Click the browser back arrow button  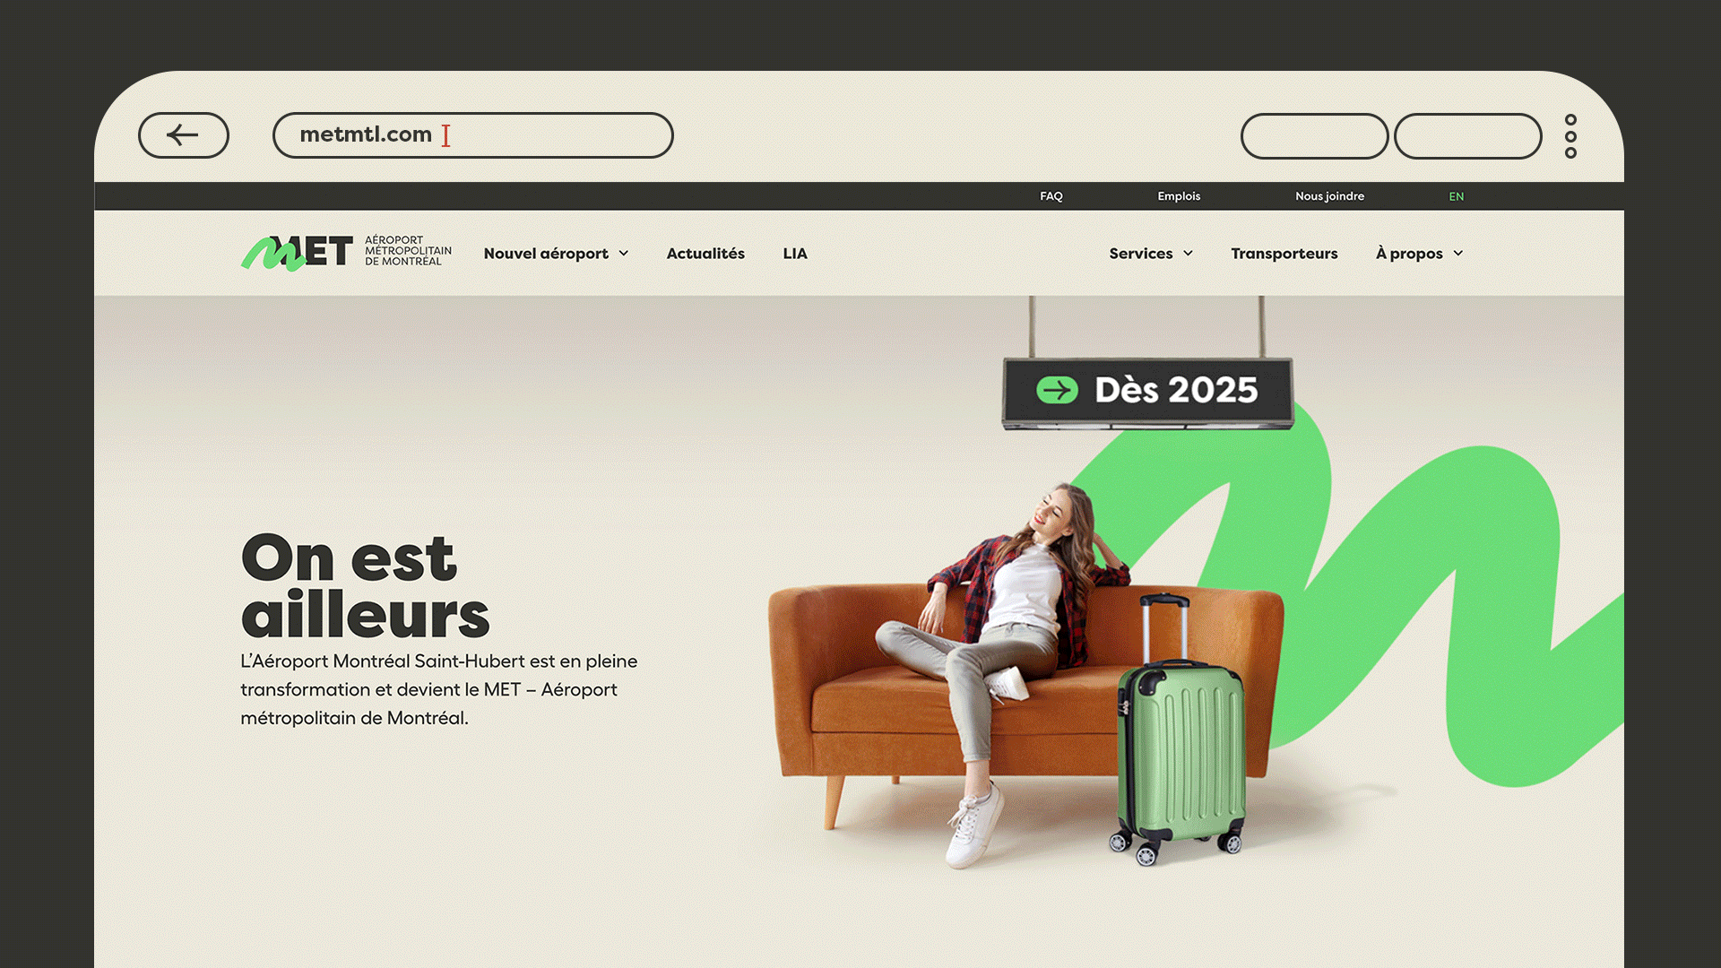184,135
